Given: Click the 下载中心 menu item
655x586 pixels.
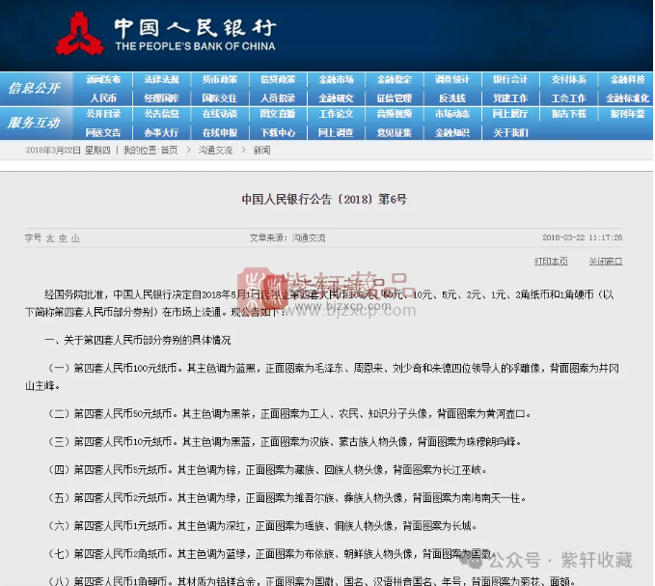Looking at the screenshot, I should coord(278,132).
